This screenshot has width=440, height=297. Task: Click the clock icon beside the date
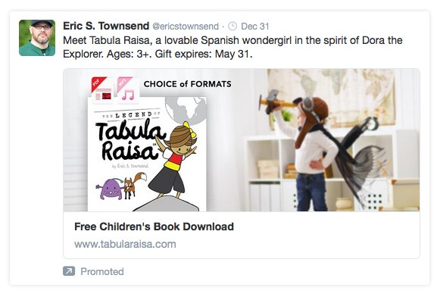coord(232,26)
